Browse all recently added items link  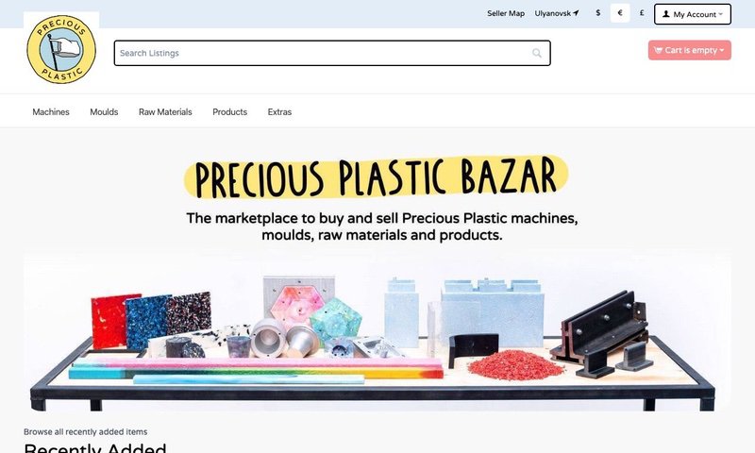pyautogui.click(x=85, y=432)
